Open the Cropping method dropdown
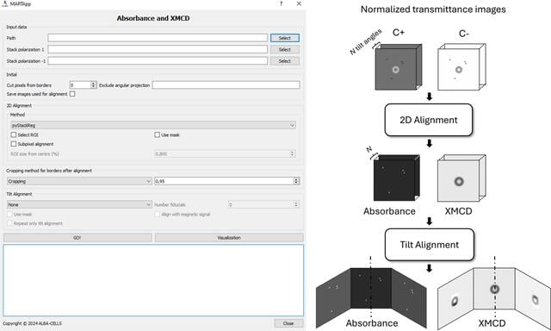The width and height of the screenshot is (551, 331). 79,181
